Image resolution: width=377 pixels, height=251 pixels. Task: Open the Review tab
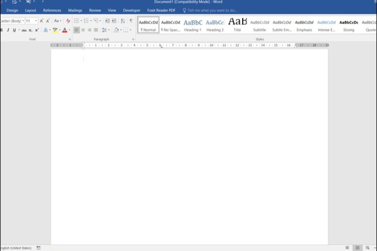coord(95,10)
